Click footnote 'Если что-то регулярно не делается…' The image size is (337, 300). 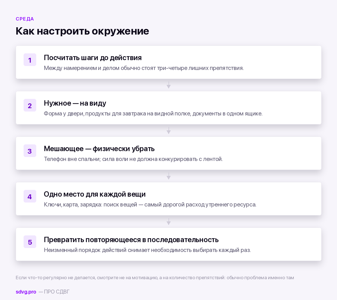pos(155,278)
